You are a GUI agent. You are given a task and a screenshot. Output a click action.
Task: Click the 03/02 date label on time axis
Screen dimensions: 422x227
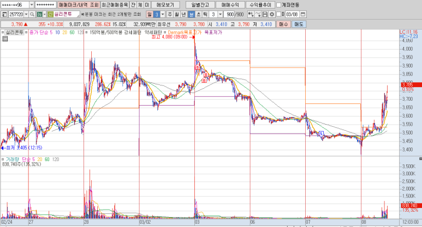(x=145, y=222)
